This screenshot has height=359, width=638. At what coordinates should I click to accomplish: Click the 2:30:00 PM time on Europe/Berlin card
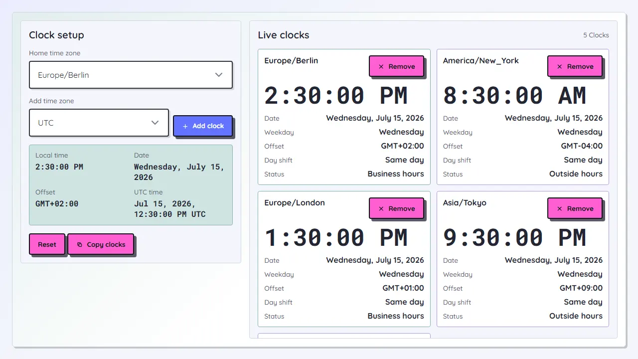[x=336, y=96]
